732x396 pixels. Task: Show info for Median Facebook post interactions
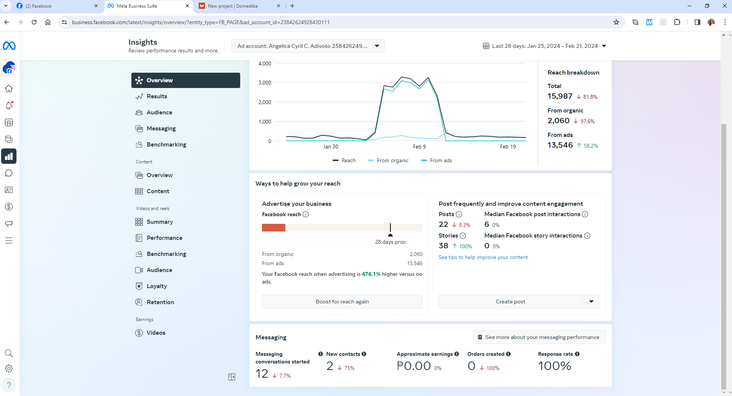(x=585, y=214)
